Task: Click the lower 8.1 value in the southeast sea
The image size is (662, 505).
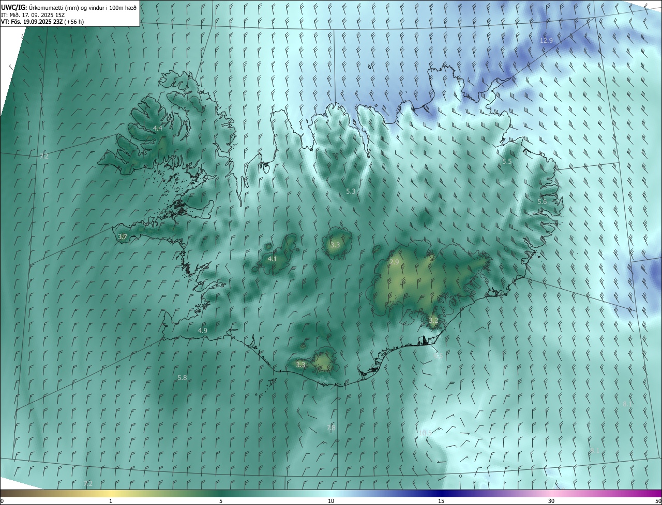Action: (595, 451)
